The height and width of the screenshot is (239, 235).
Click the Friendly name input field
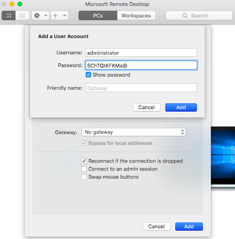(141, 88)
